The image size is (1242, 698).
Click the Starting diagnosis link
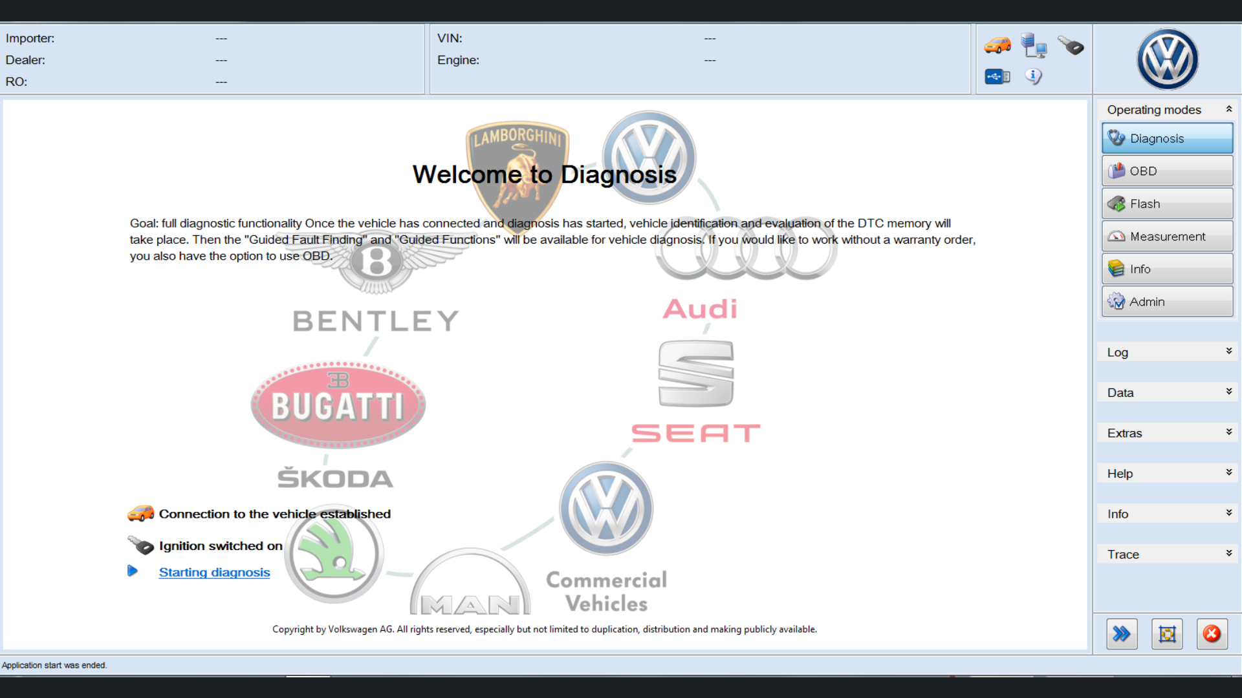tap(214, 572)
